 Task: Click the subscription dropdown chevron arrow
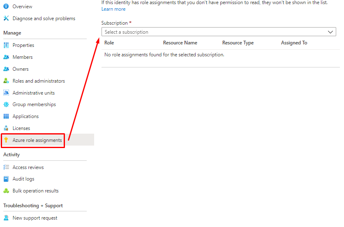pyautogui.click(x=330, y=32)
